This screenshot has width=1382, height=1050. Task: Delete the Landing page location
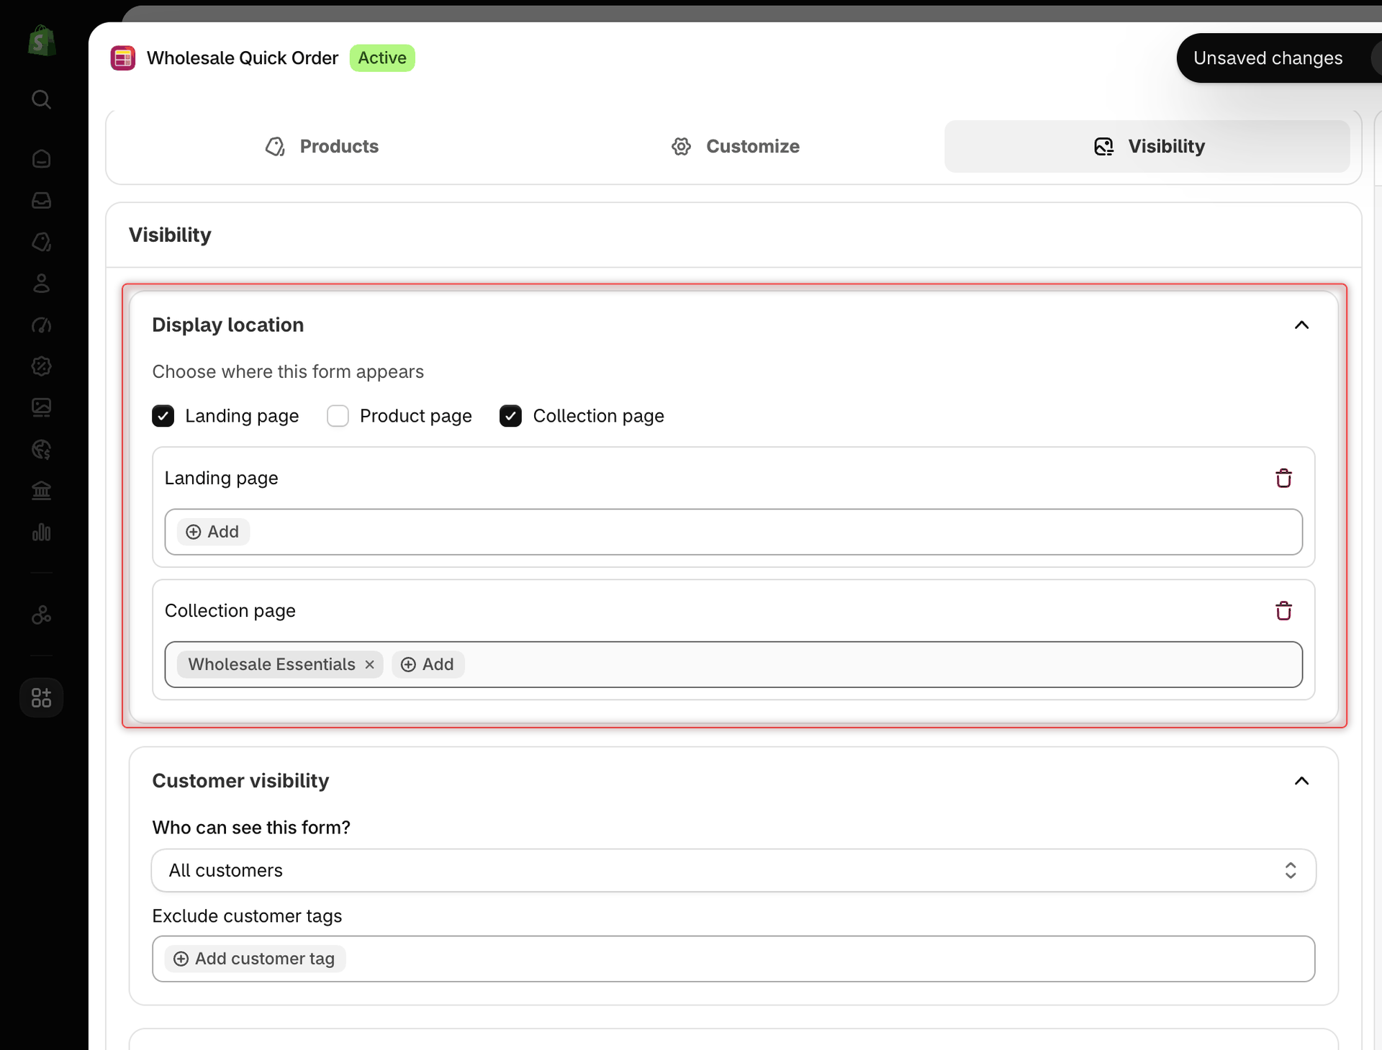tap(1283, 479)
